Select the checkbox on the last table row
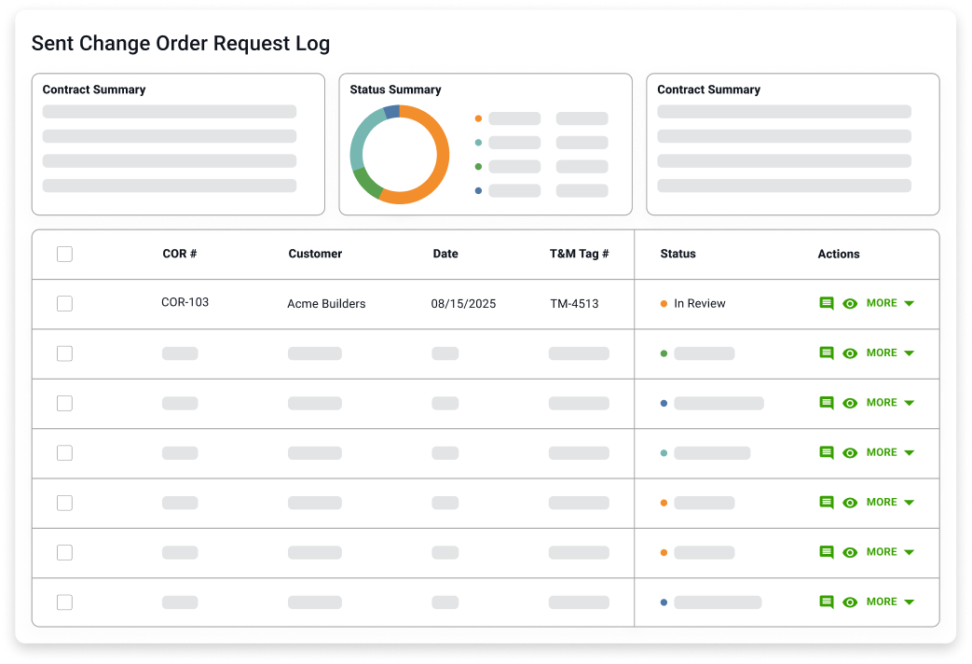Screen dimensions: 972x664 pyautogui.click(x=64, y=602)
